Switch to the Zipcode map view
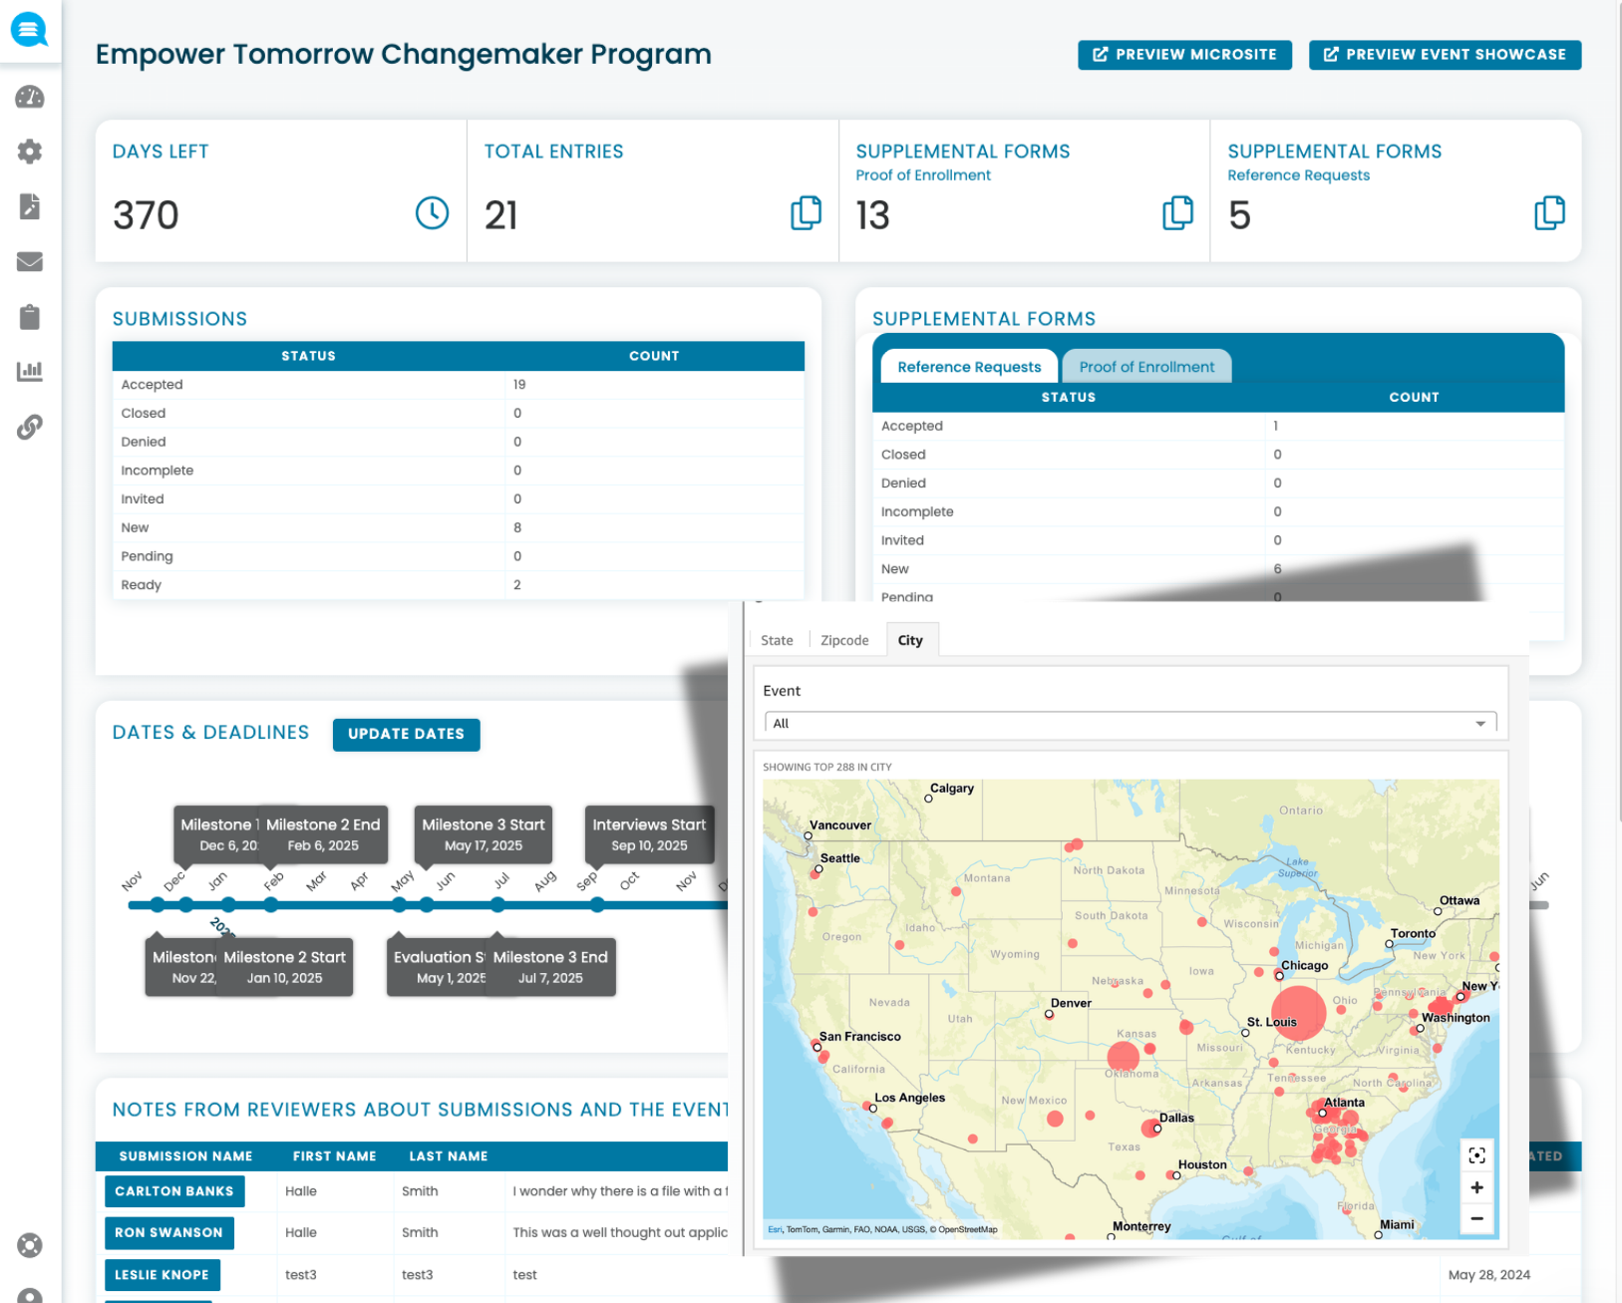The image size is (1622, 1303). (x=844, y=639)
